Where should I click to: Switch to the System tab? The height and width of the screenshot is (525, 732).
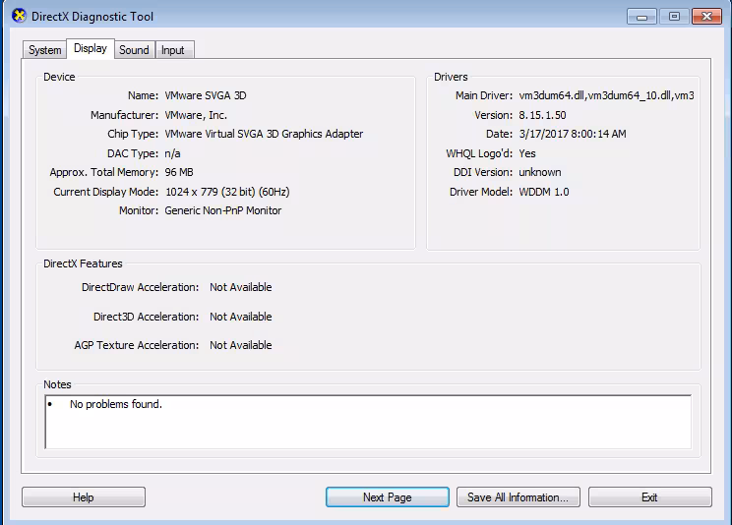tap(45, 50)
